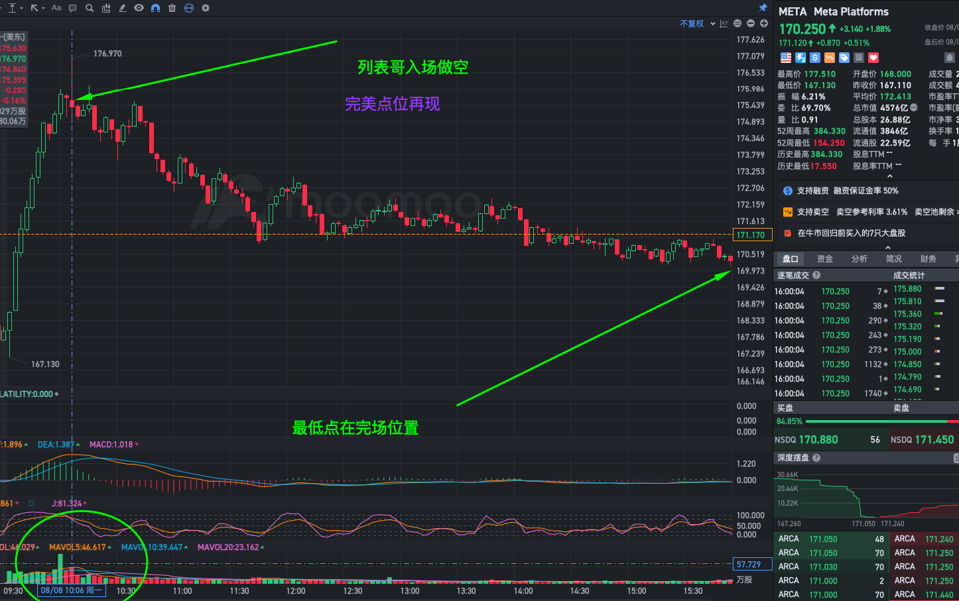Click the 176.970 high price label
The height and width of the screenshot is (601, 959).
pyautogui.click(x=107, y=54)
